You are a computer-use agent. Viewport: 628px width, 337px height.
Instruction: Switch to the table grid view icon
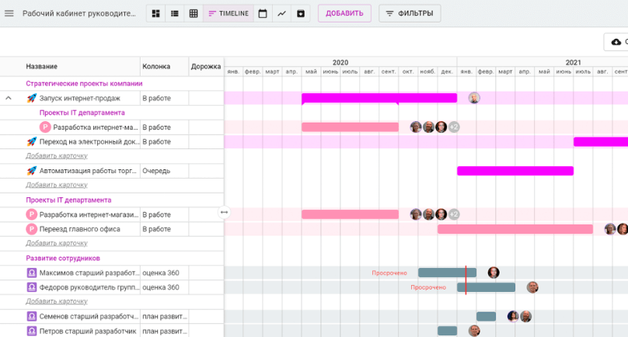[x=194, y=13]
